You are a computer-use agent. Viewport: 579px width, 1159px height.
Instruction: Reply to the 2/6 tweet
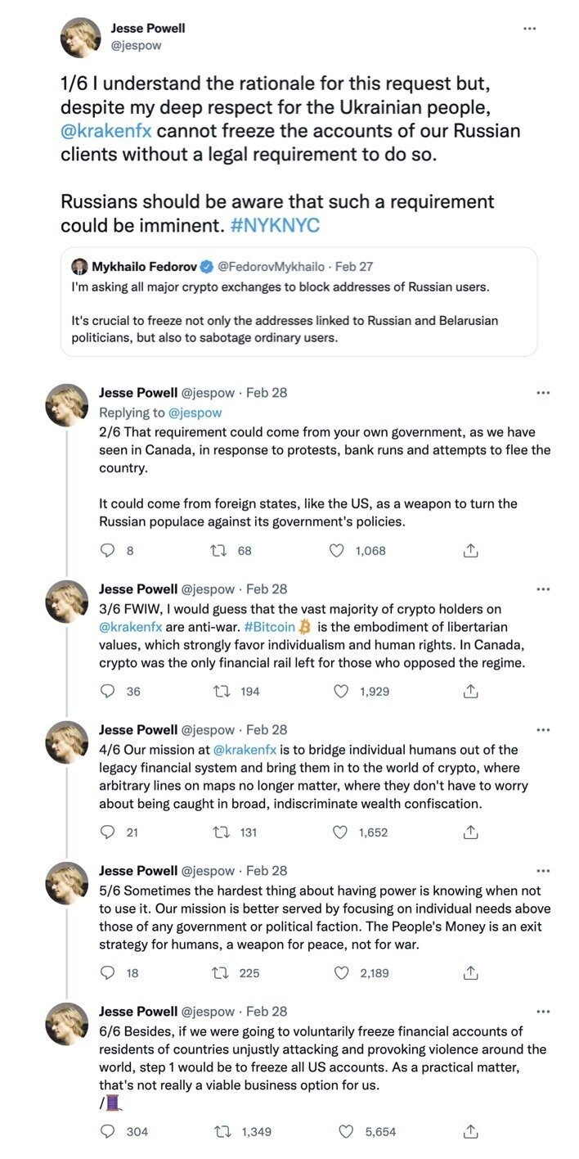108,551
